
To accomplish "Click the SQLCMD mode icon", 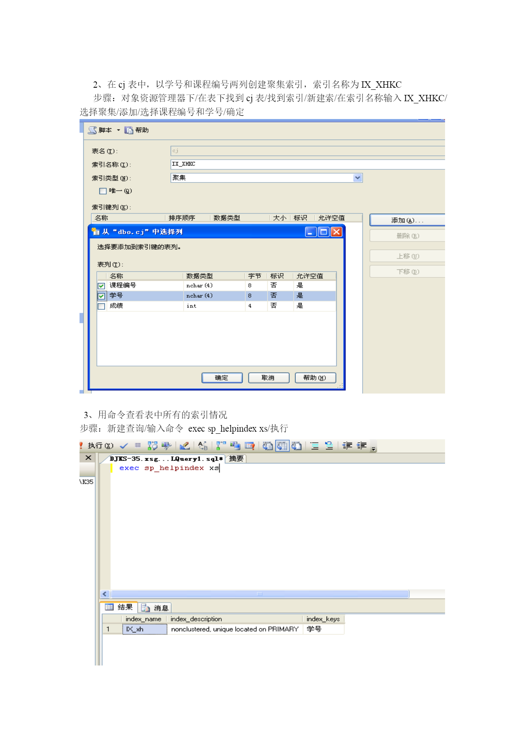I will click(x=250, y=446).
